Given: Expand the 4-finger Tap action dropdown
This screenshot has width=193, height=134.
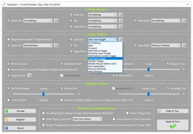Looking at the screenshot, I should tap(102, 21).
